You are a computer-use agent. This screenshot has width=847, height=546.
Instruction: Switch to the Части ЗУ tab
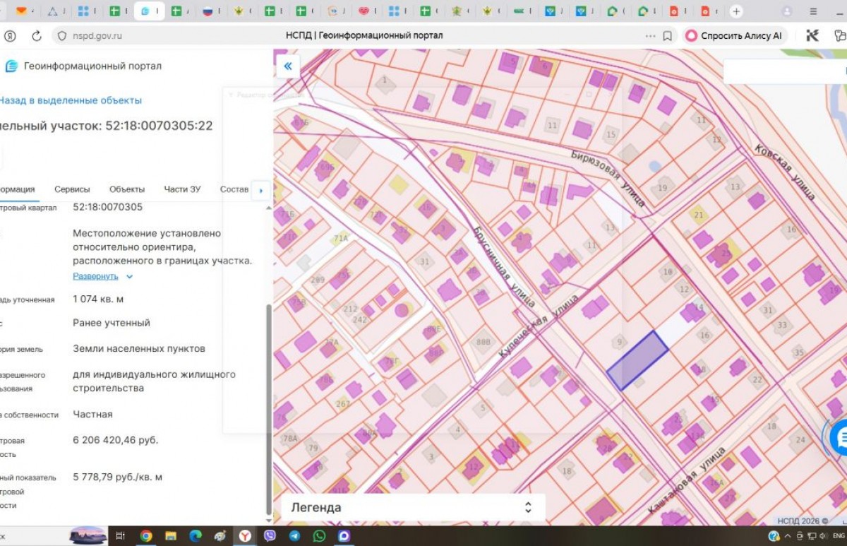(182, 189)
